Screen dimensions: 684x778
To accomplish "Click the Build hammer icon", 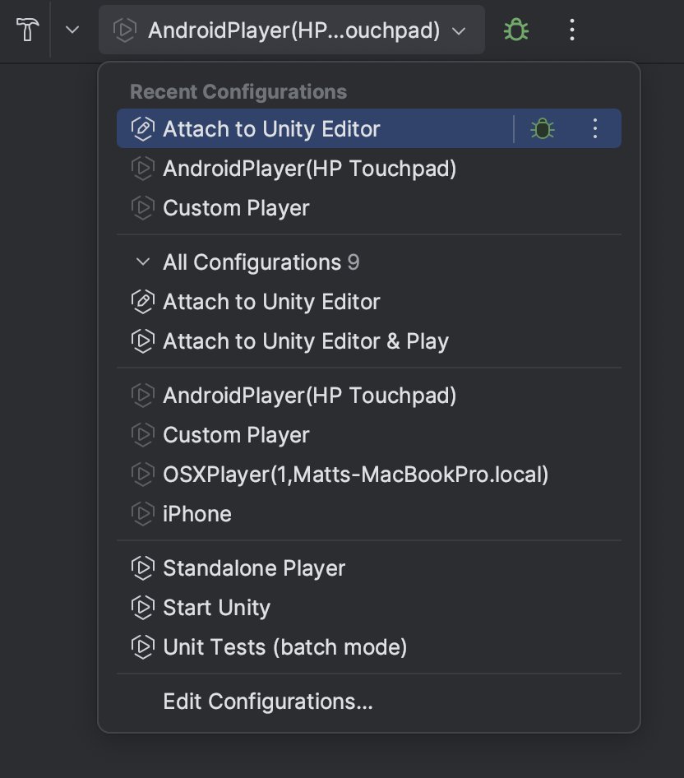I will click(27, 30).
